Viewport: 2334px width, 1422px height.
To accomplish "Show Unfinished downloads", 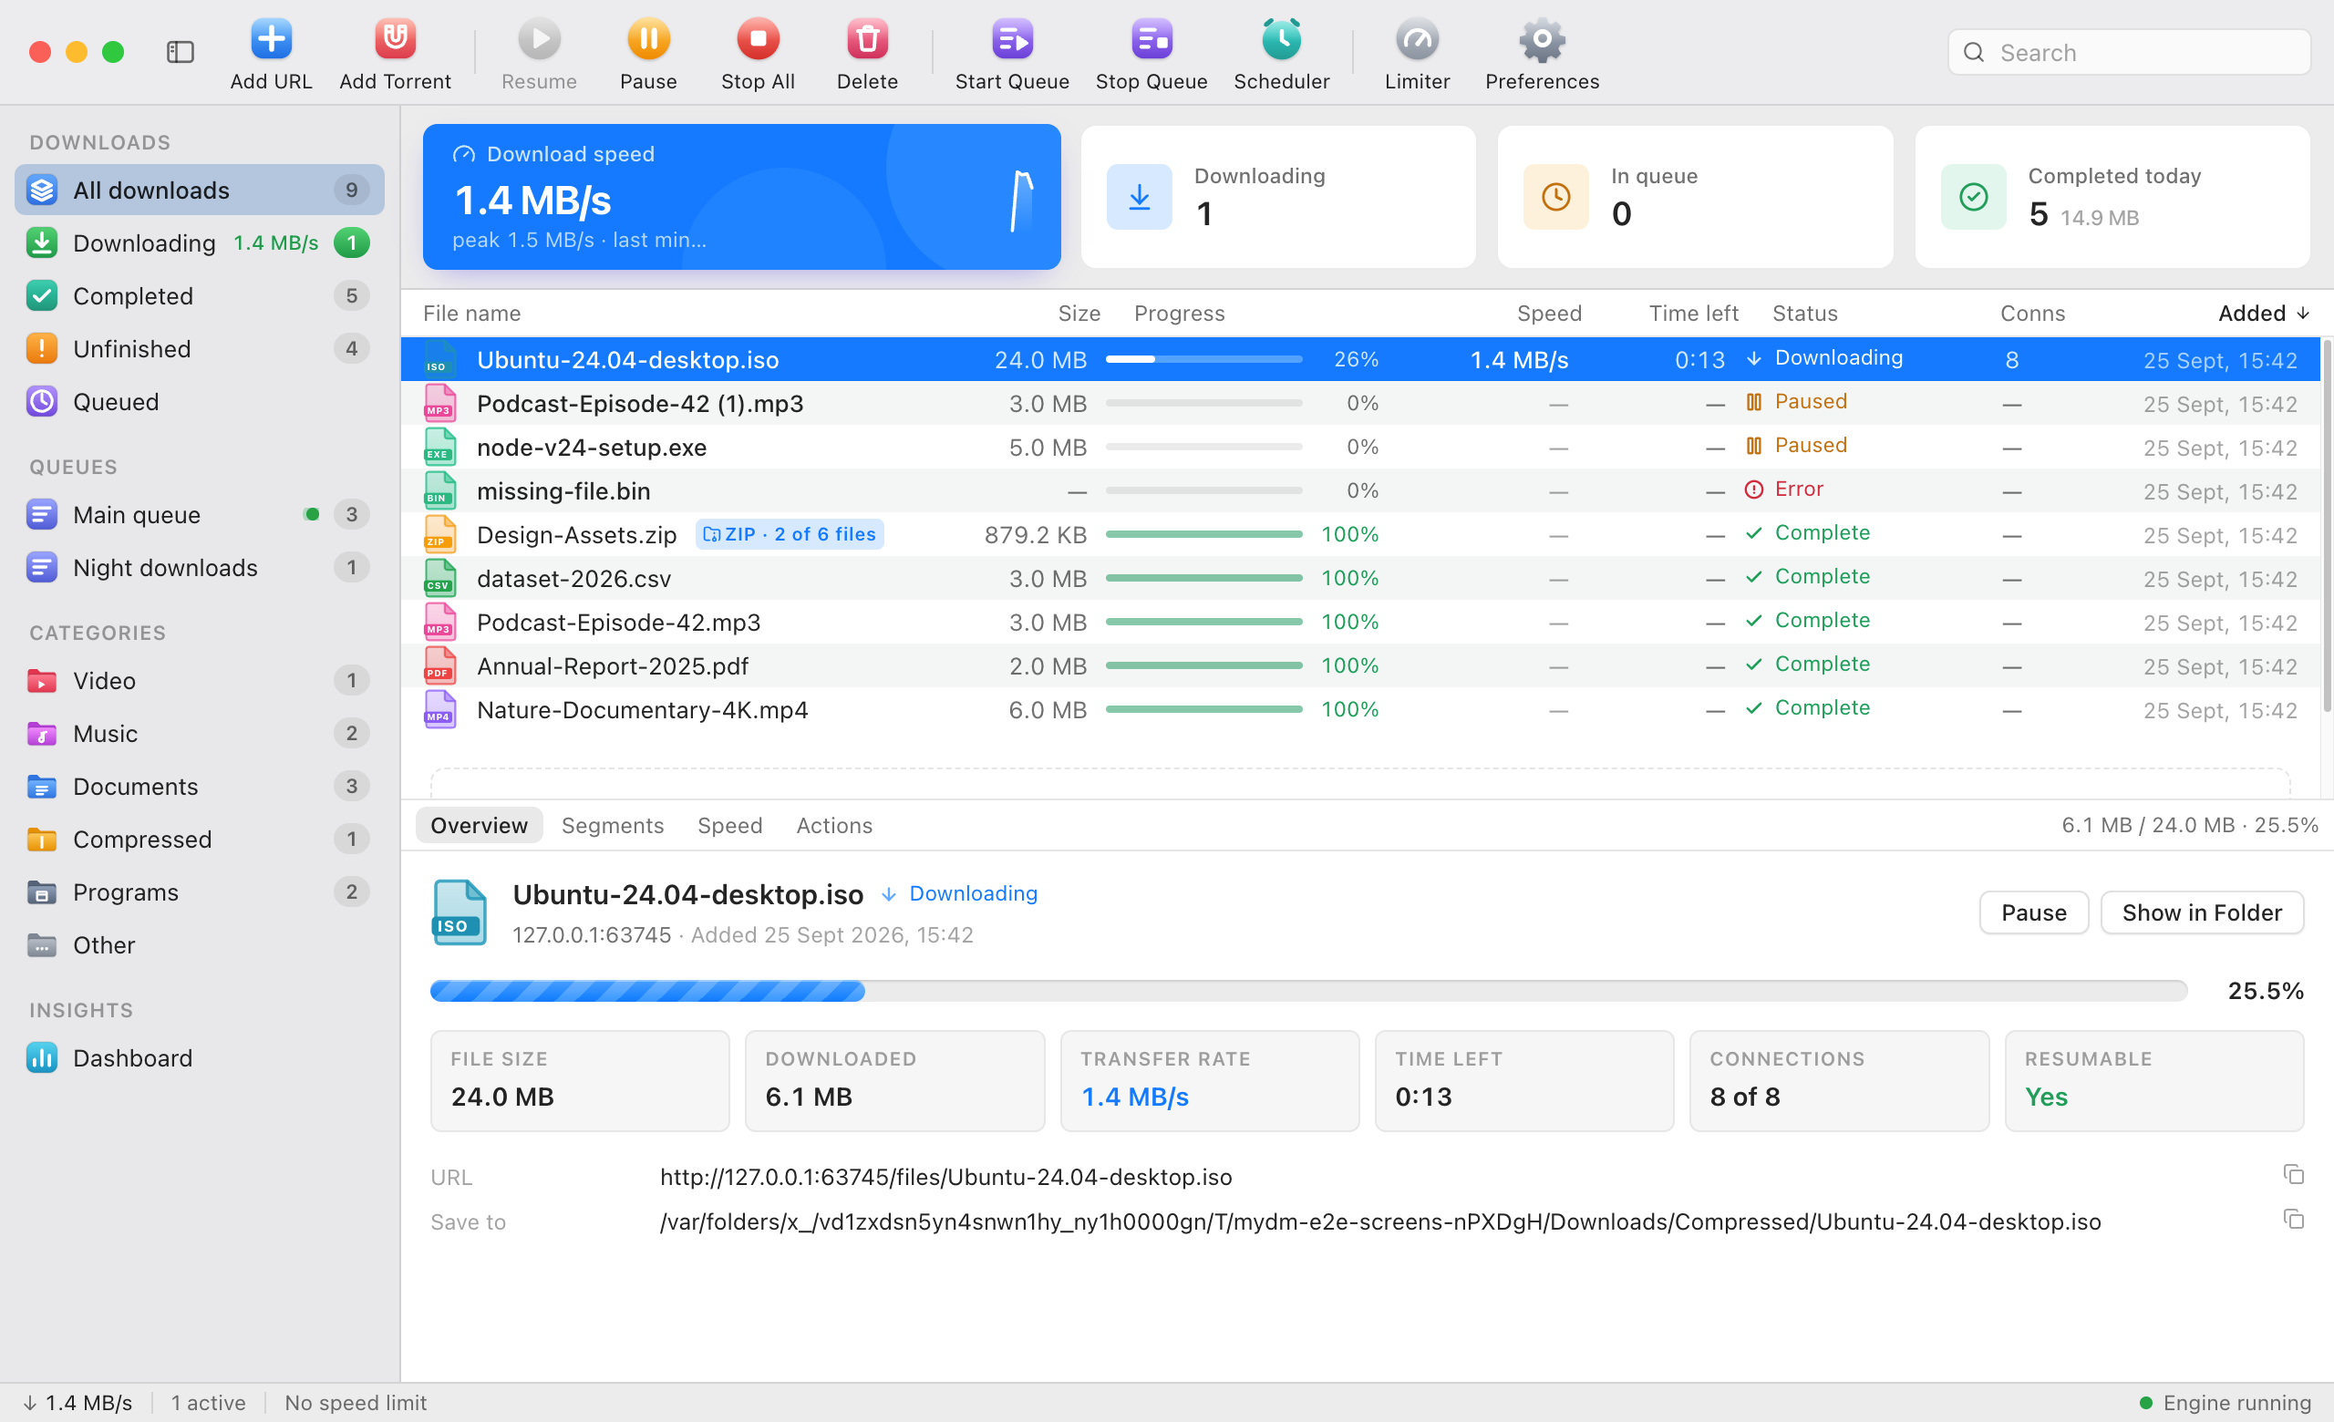I will (x=199, y=349).
